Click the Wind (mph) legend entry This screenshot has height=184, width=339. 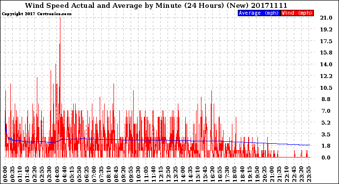(x=297, y=13)
